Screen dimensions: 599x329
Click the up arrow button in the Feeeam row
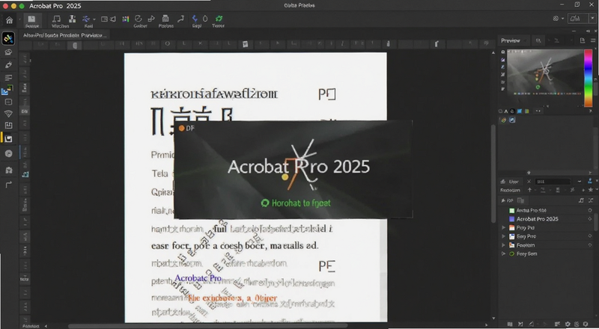pos(529,190)
